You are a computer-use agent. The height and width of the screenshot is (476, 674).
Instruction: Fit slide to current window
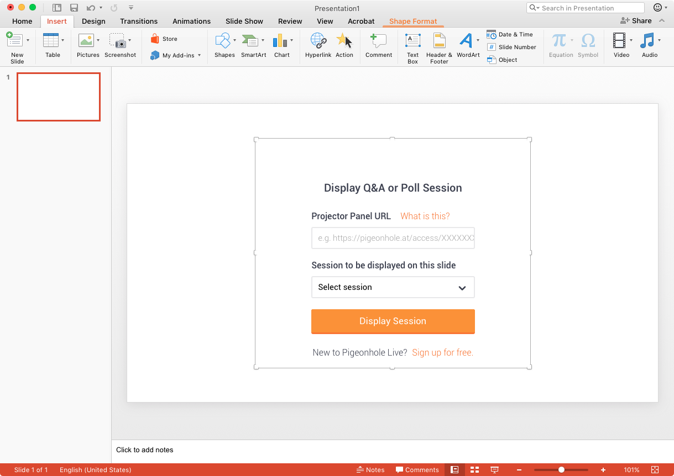[655, 470]
